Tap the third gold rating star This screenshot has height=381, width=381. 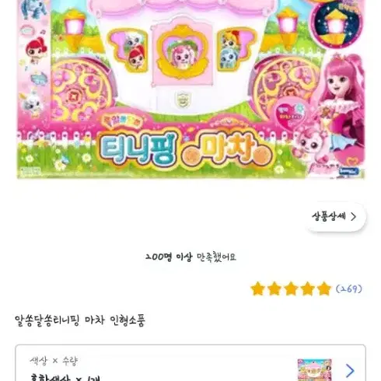(x=291, y=288)
